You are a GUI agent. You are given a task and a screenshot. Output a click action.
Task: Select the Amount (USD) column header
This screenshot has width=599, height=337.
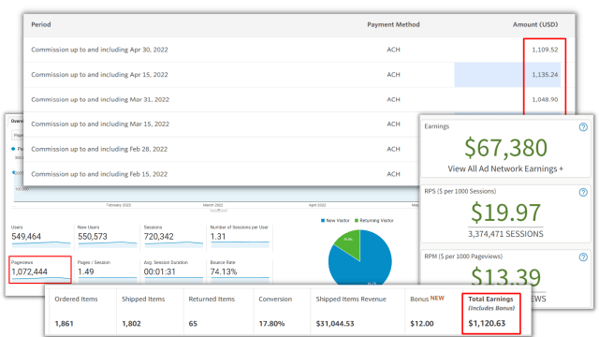pyautogui.click(x=535, y=24)
